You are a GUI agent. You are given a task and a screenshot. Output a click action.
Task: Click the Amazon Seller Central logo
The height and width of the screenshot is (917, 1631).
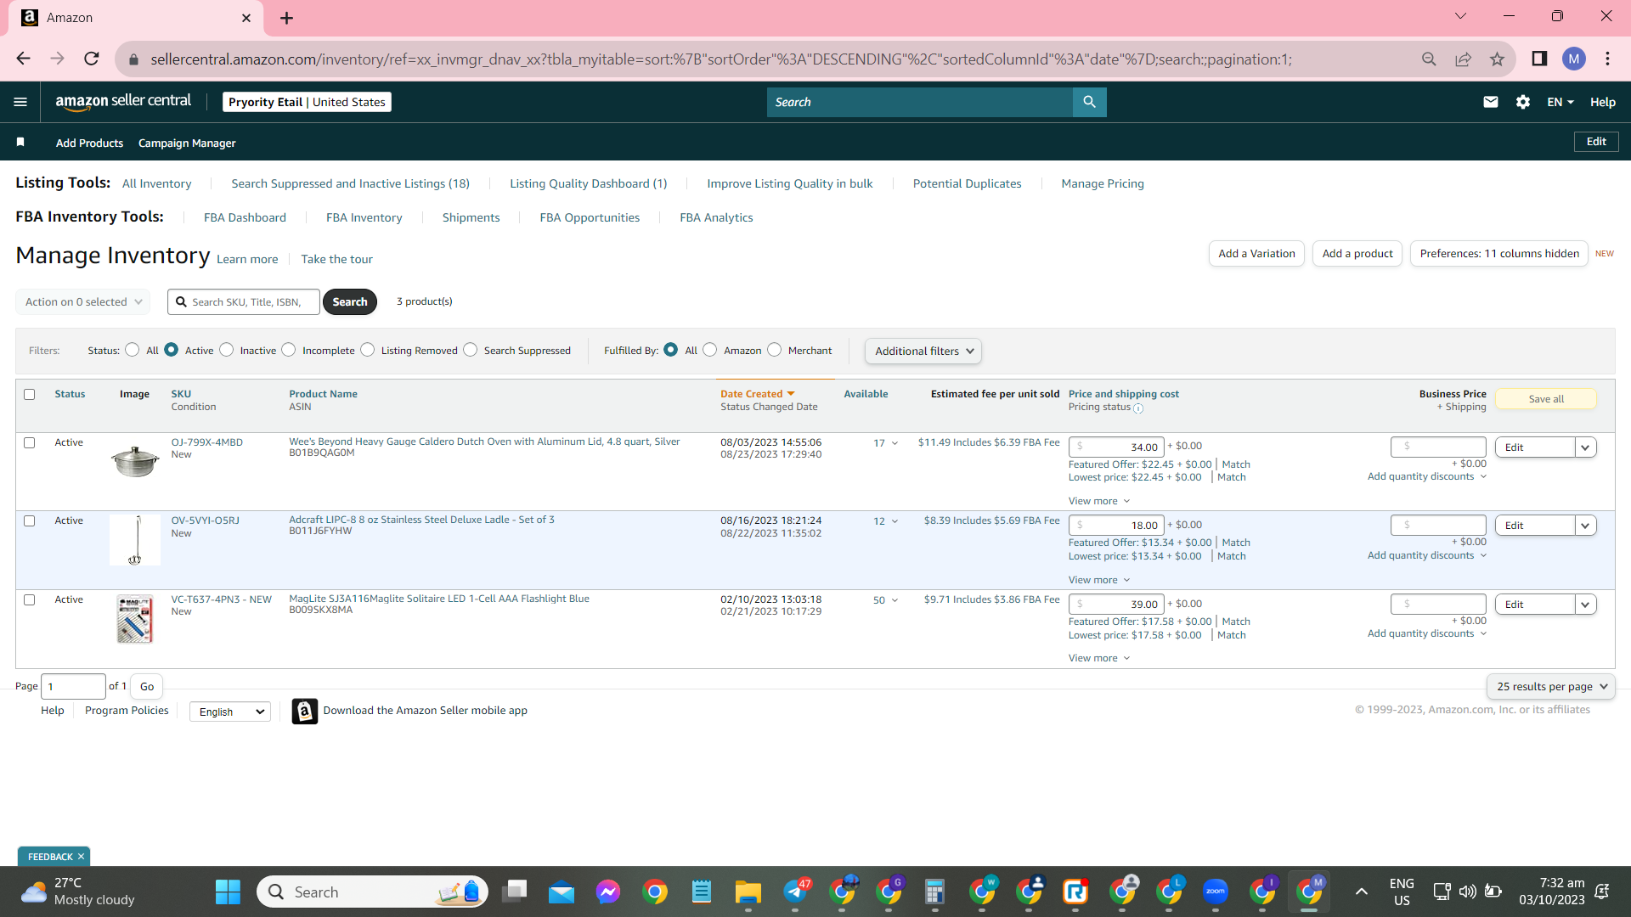tap(123, 101)
